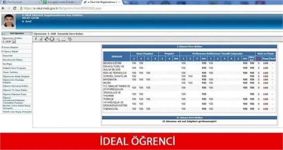Click the first round dark icon in report toolbar
The height and width of the screenshot is (150, 283).
pyautogui.click(x=47, y=39)
